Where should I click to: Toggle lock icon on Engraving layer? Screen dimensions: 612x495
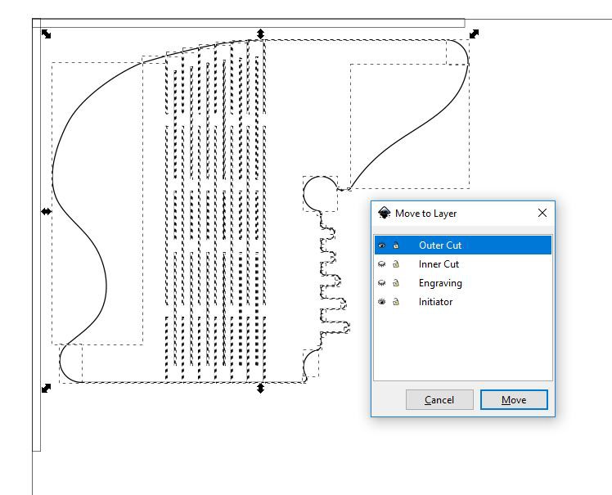click(x=396, y=282)
